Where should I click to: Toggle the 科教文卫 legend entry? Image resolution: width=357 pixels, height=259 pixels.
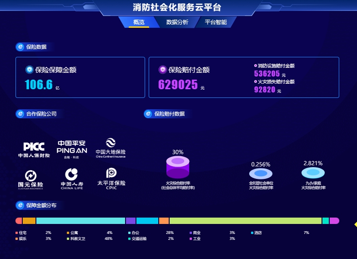[x=76, y=239]
